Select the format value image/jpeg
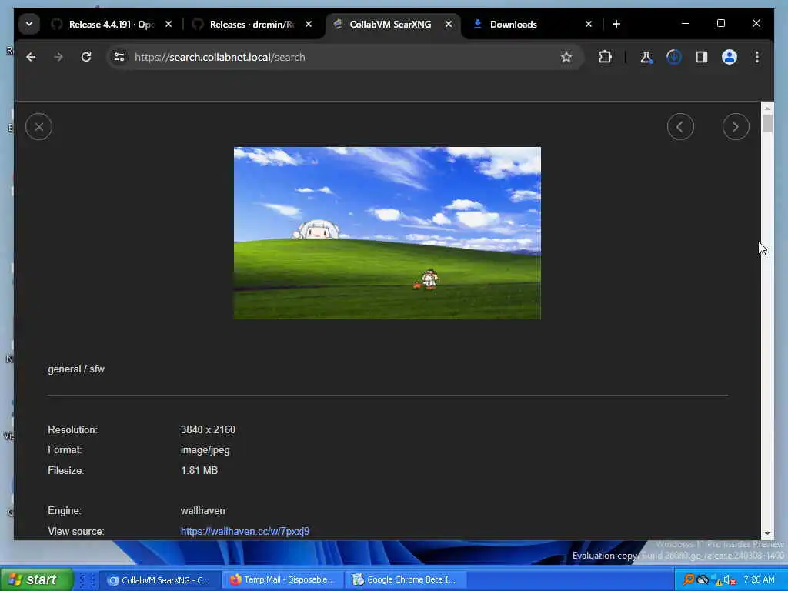The height and width of the screenshot is (591, 788). [205, 449]
